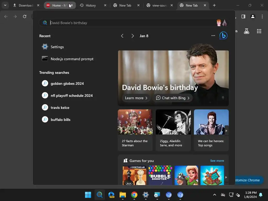Click the Chrome back arrow
The image size is (268, 201).
tap(6, 16)
